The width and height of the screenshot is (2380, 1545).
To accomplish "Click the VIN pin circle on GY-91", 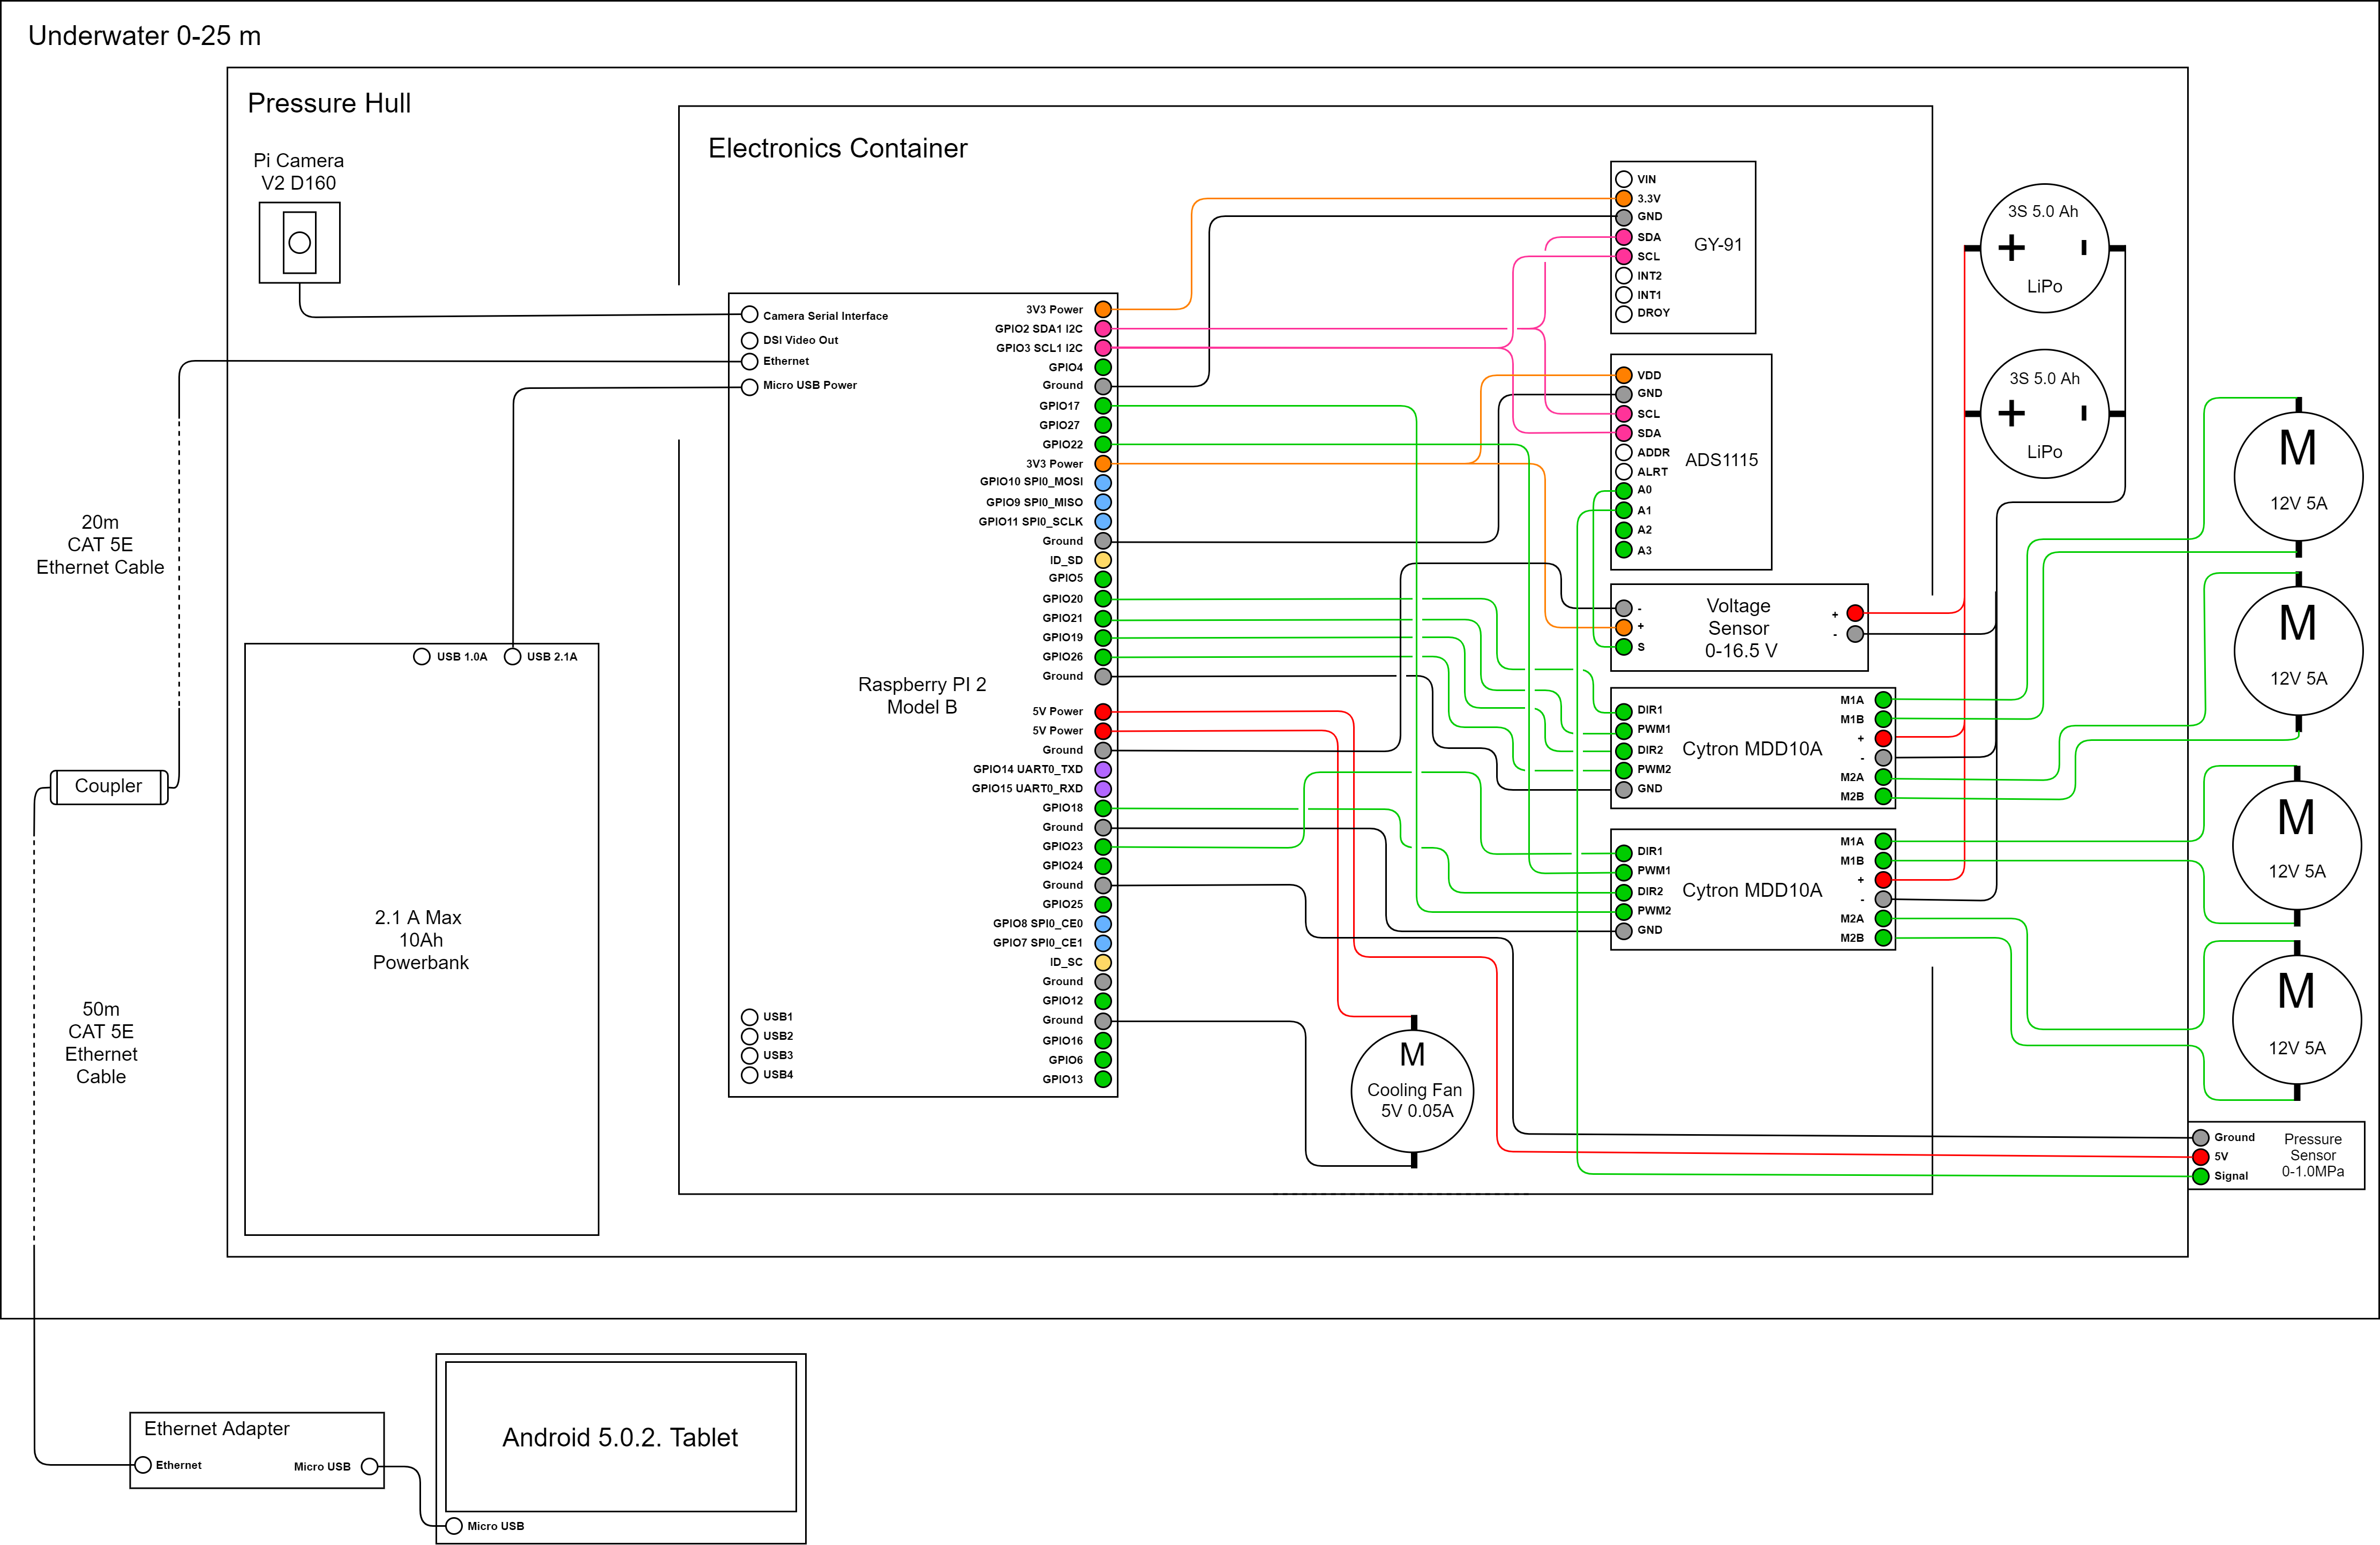I will pos(1624,179).
